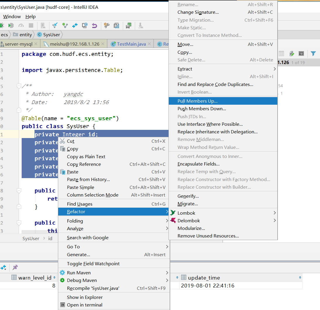
Task: Switch to the TestMain.java tab
Action: point(131,44)
